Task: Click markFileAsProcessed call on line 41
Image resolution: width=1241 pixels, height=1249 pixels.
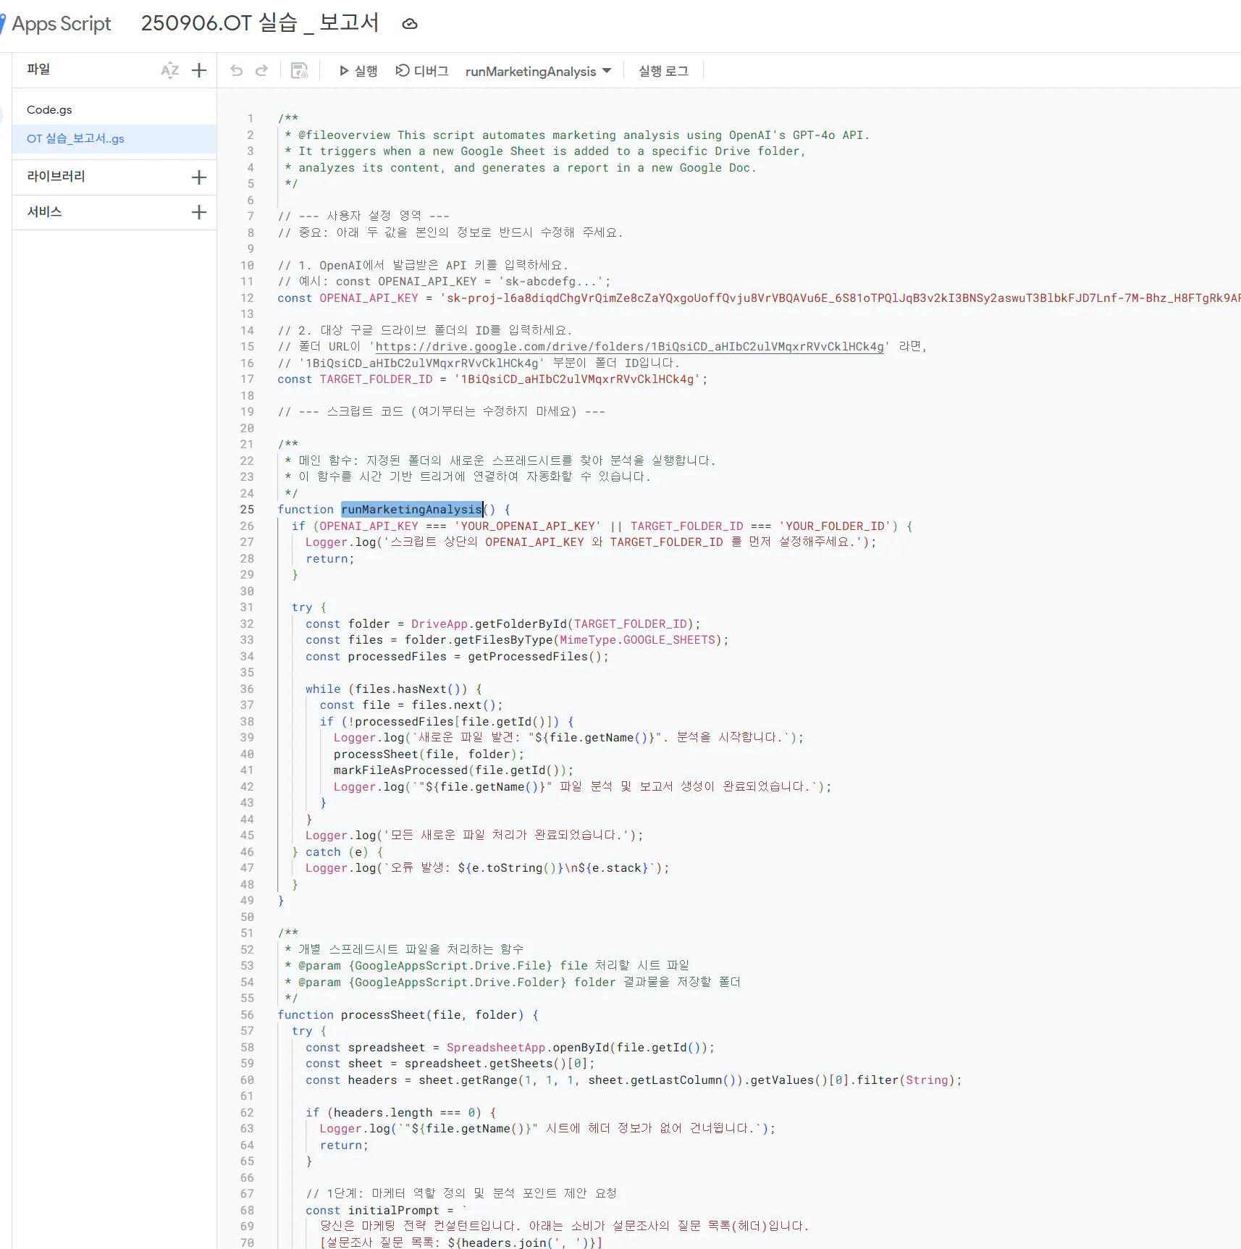Action: coord(450,770)
